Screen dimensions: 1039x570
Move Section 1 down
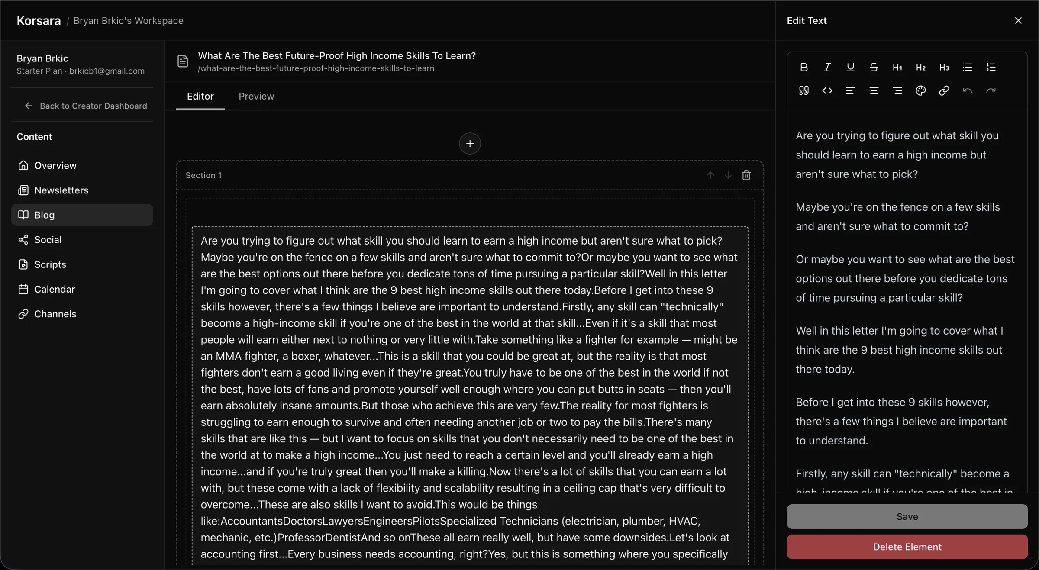728,175
